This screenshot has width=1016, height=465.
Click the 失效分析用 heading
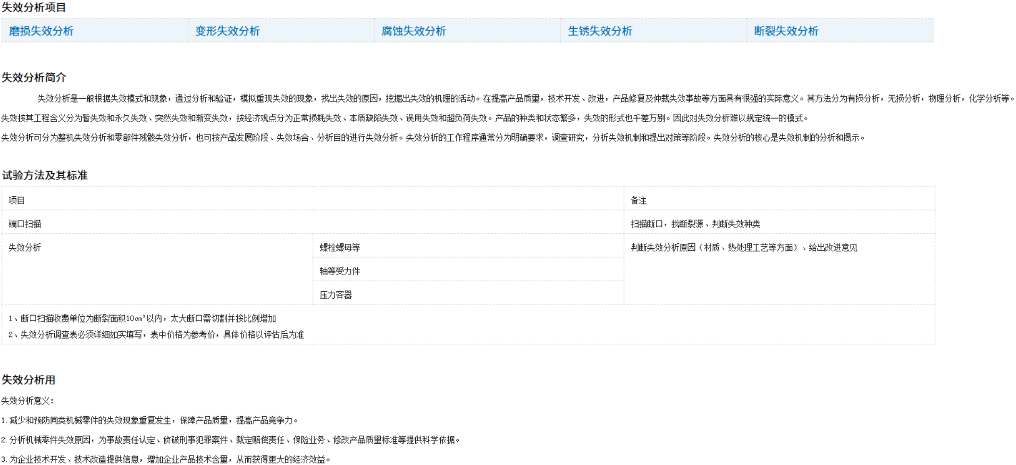(x=29, y=380)
